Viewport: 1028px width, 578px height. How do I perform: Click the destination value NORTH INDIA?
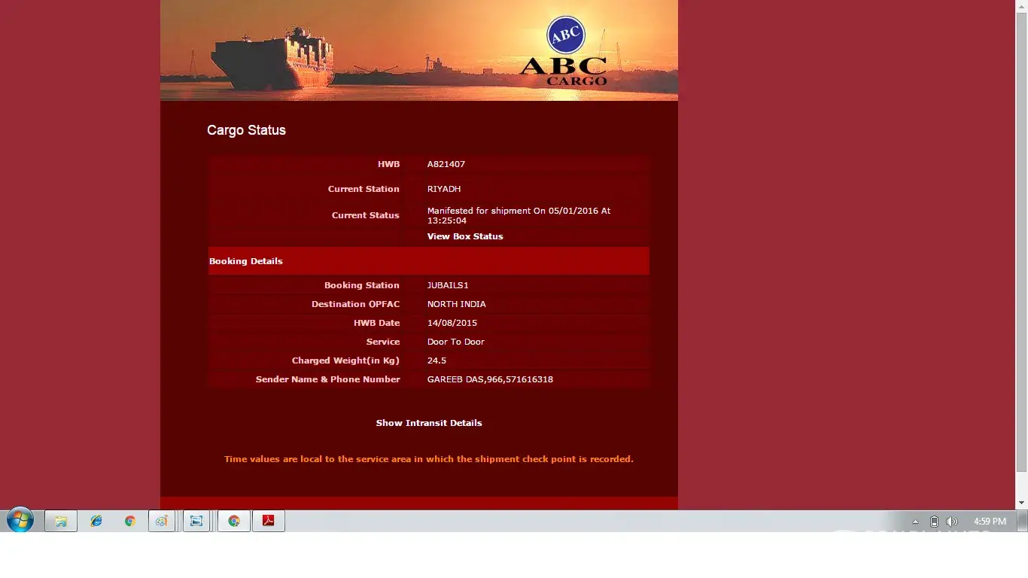click(x=457, y=304)
